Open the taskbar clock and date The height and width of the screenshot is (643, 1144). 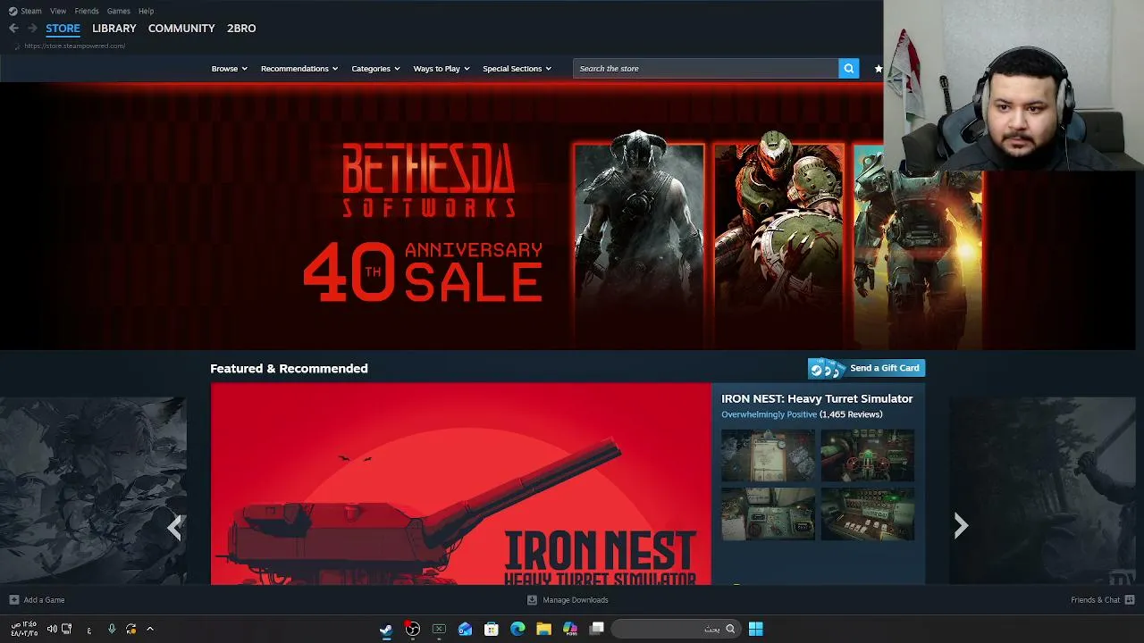click(x=24, y=630)
